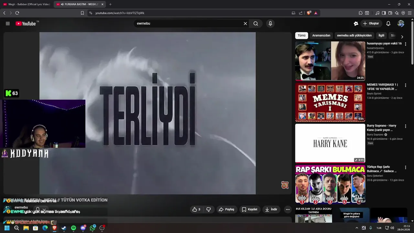The height and width of the screenshot is (233, 414).
Task: Click the main video player area
Action: click(x=147, y=113)
